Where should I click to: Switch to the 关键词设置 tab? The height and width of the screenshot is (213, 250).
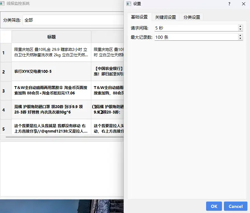coord(165,17)
